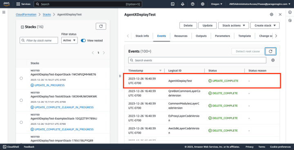Screen dimensions: 294x150
Task: Open the Stacks breadcrumb link
Action: coord(47,14)
